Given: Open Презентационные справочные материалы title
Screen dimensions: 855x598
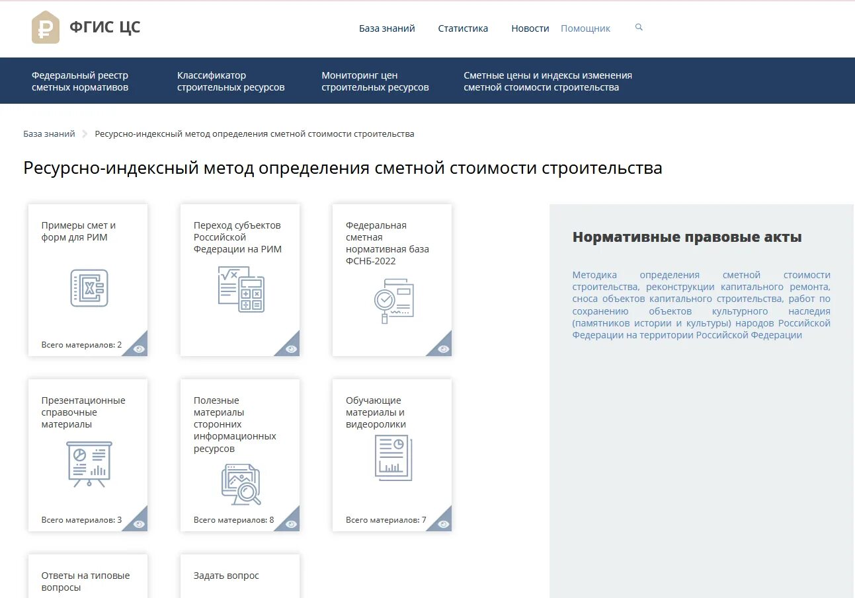Looking at the screenshot, I should pos(83,412).
